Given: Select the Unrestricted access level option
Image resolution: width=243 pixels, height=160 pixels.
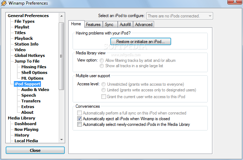Looking at the screenshot, I should [104, 84].
